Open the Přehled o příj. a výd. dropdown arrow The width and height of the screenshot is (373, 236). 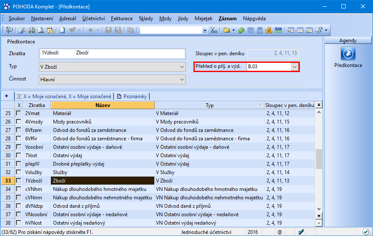coord(295,67)
